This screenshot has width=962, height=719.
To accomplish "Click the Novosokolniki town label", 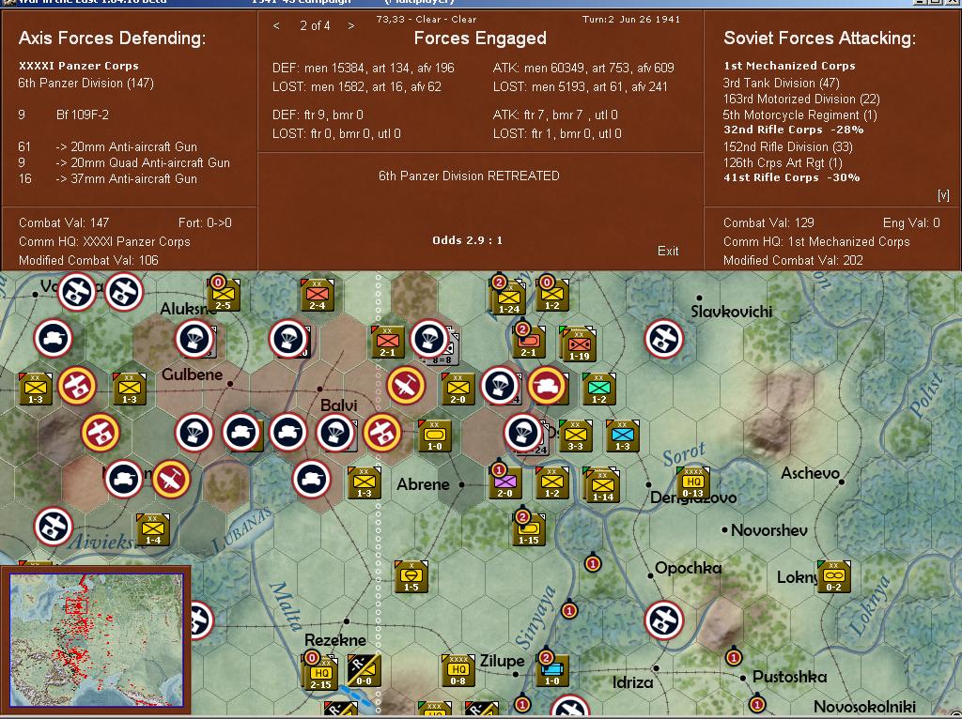I will click(x=864, y=708).
